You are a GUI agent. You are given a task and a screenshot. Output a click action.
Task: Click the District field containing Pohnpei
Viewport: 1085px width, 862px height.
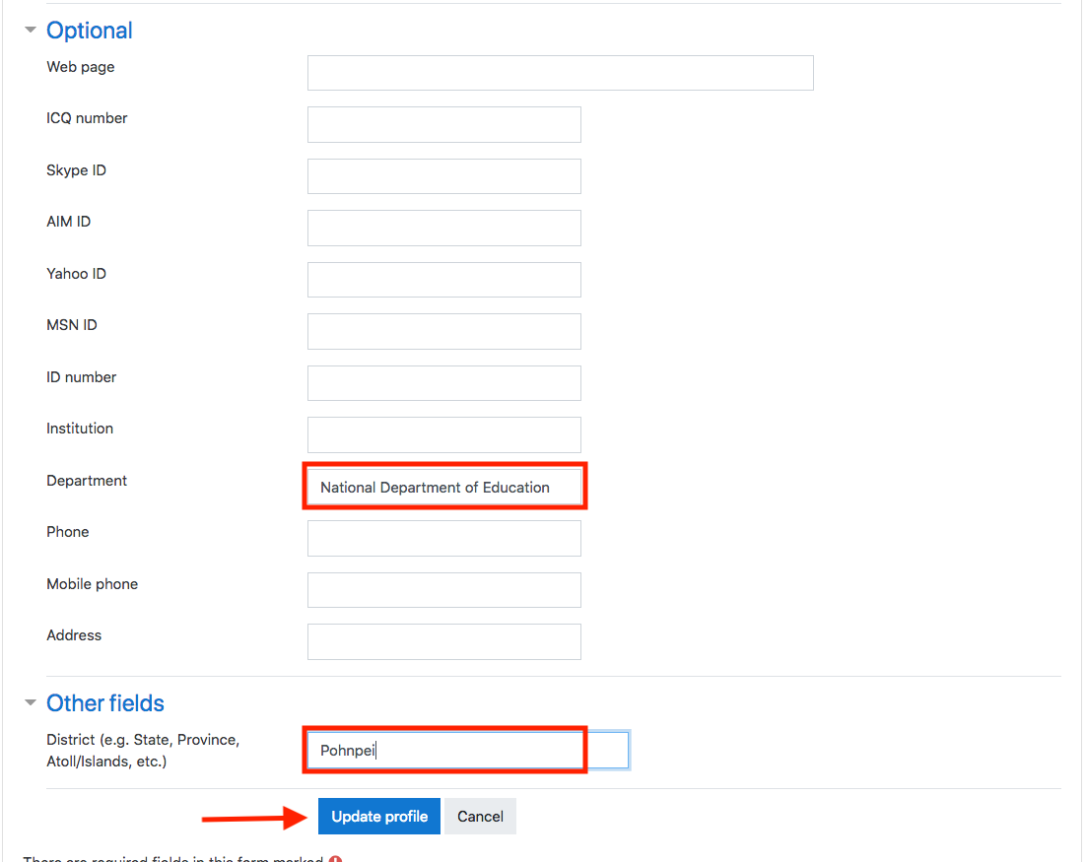[x=468, y=750]
